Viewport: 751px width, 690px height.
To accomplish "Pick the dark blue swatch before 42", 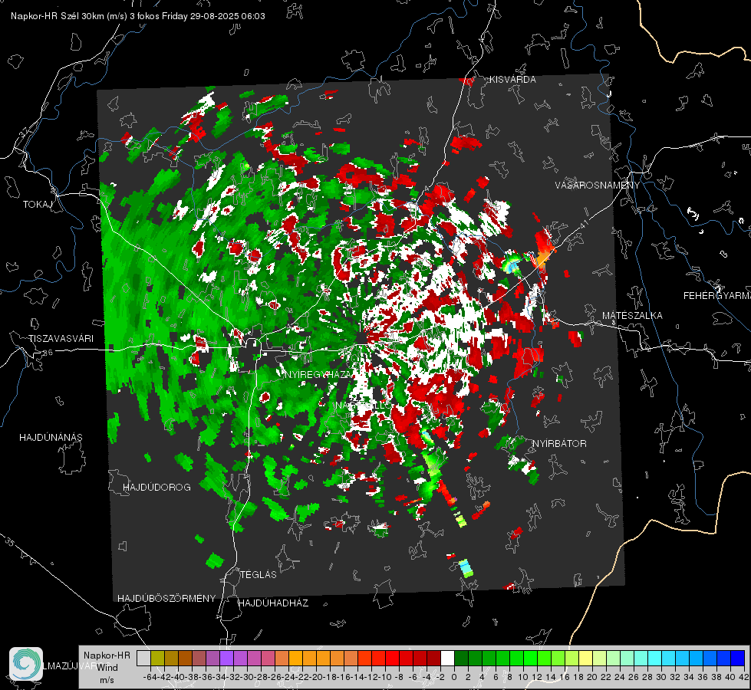I will [x=738, y=658].
